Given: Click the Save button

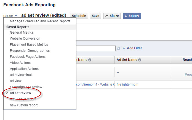Looking at the screenshot, I should (x=95, y=16).
